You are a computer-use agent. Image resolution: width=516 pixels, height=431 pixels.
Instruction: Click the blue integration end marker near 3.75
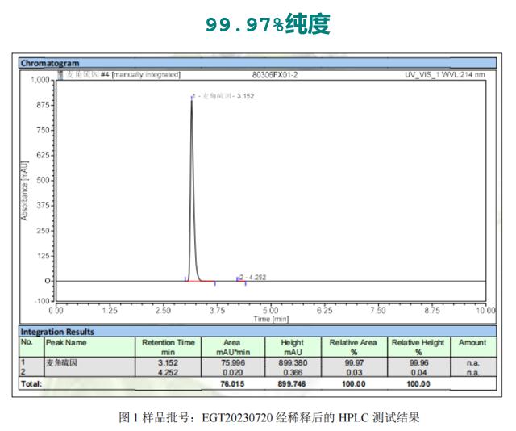[x=214, y=283]
